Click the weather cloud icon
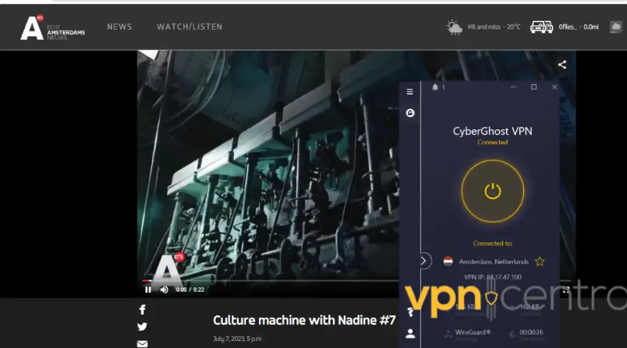The width and height of the screenshot is (627, 348). click(x=454, y=27)
